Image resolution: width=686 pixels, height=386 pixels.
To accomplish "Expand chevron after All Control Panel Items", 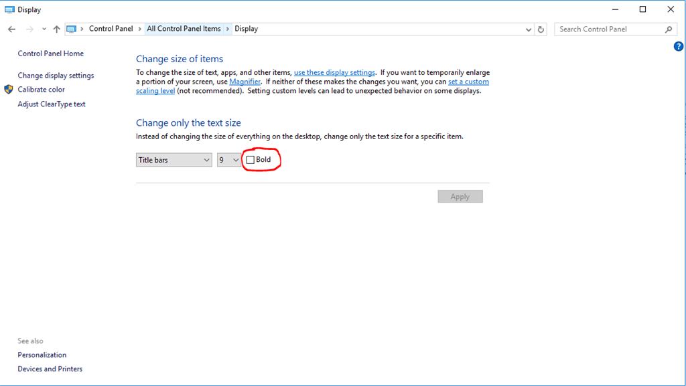I will click(228, 29).
